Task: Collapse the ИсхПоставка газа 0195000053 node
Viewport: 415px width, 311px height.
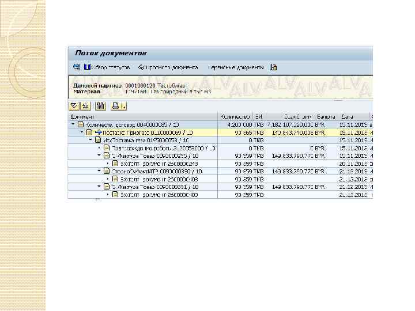Action: pyautogui.click(x=90, y=139)
